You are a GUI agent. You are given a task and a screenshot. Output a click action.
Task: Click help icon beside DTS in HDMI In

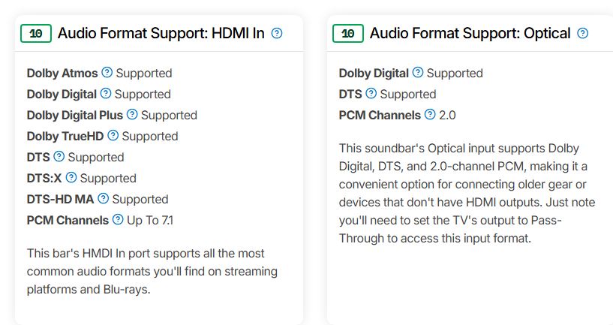tap(59, 156)
